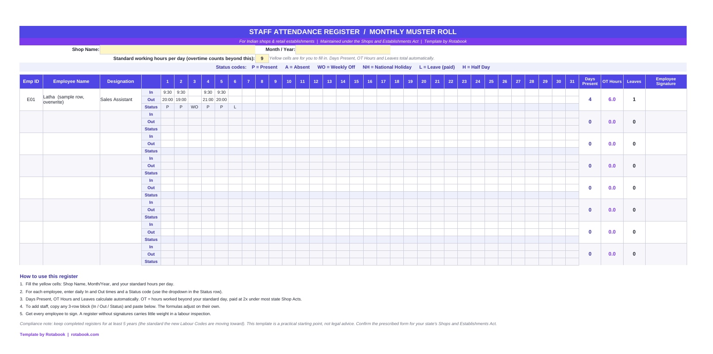
Task: Open the day 3 Status cell showing 'WO'
Action: [x=194, y=107]
